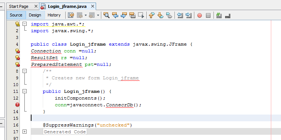Click import javax.swing.* statement
This screenshot has height=140, width=281.
click(x=62, y=31)
